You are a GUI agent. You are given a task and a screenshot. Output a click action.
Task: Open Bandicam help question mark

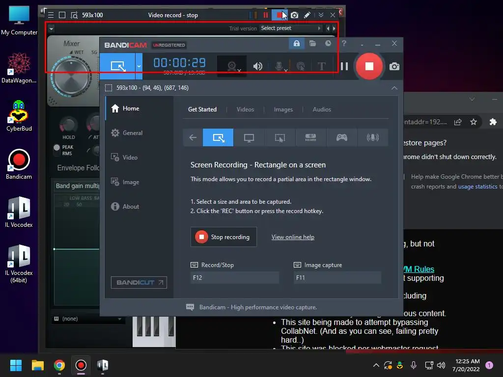[x=344, y=43]
